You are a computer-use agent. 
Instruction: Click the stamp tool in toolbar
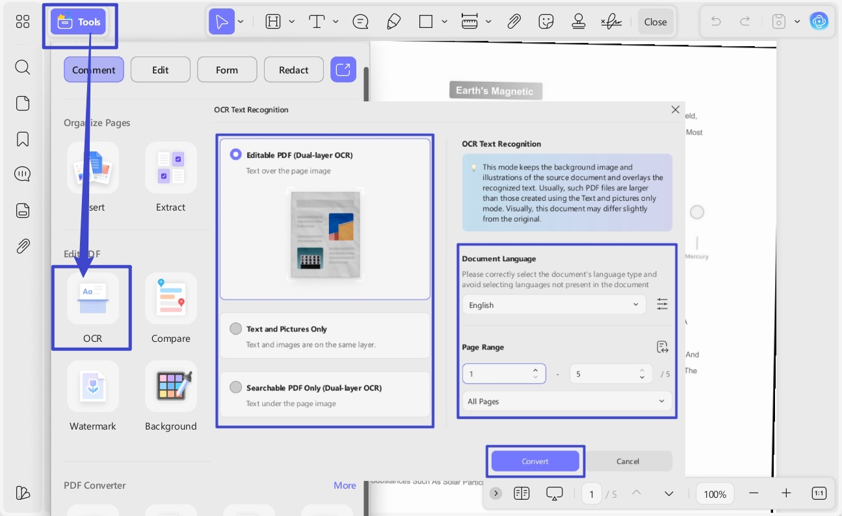pos(579,21)
